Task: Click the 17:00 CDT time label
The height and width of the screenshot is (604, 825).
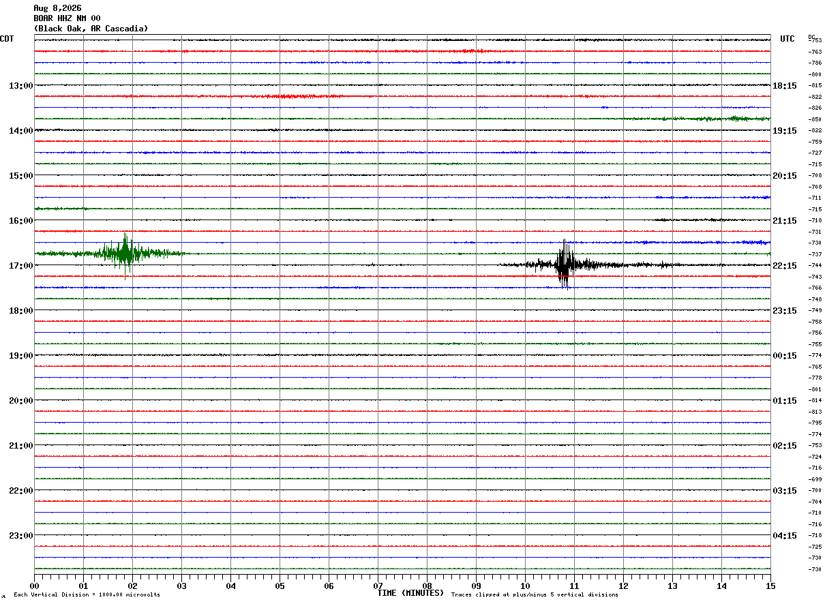Action: [21, 266]
